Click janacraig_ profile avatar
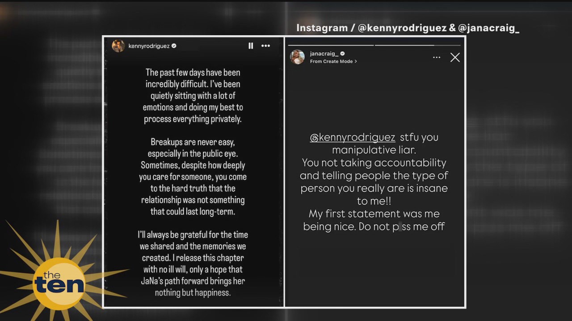Screen dimensions: 572x321 [x=297, y=57]
